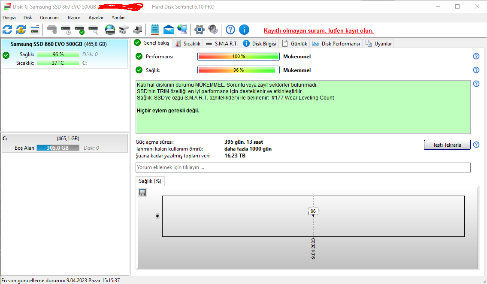487x284 pixels.
Task: Click the 100 % Performans bar
Action: click(x=239, y=56)
